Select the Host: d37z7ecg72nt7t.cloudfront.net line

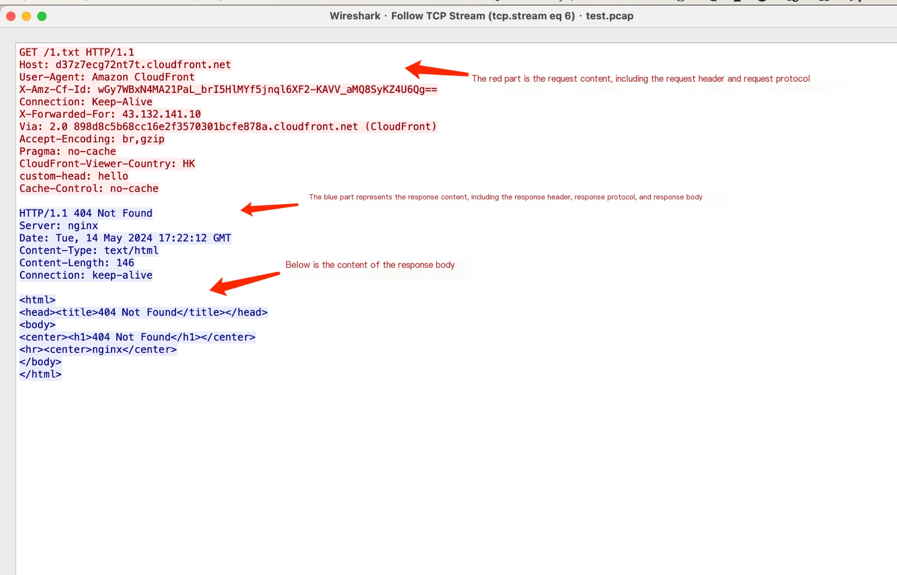[125, 65]
